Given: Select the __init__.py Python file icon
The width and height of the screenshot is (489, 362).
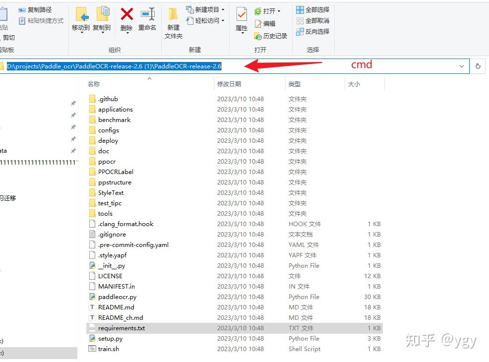Looking at the screenshot, I should [x=92, y=266].
